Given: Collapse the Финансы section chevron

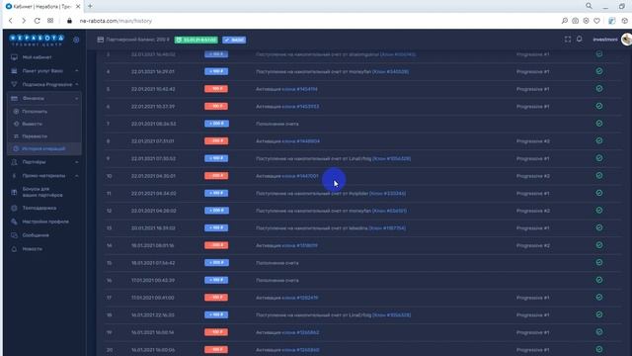Looking at the screenshot, I should 77,98.
